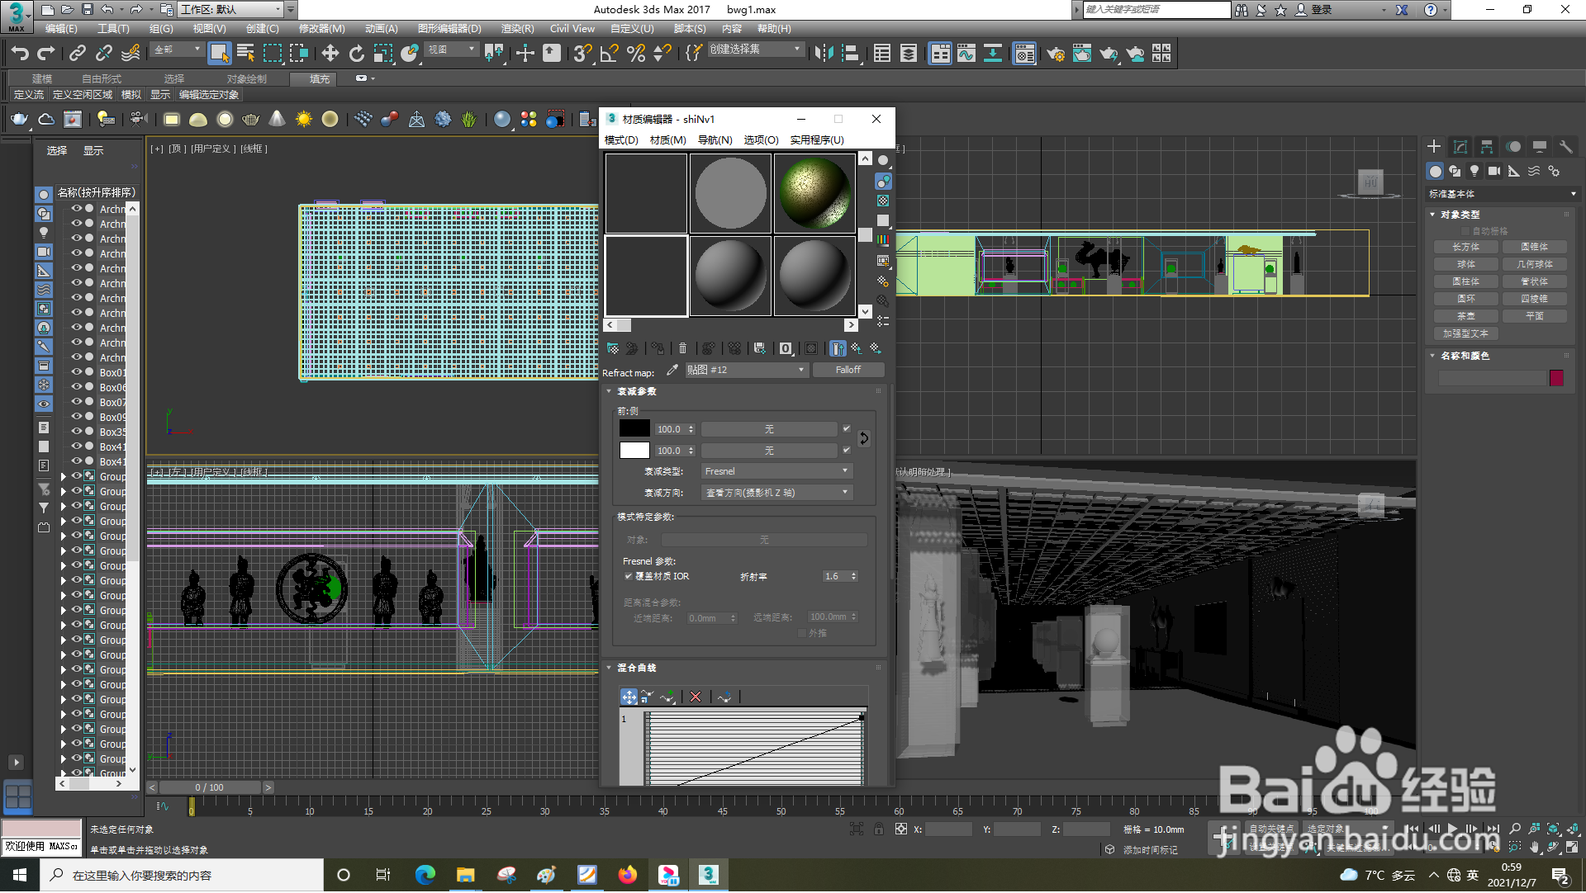Toggle the Angle Snap icon

click(610, 54)
